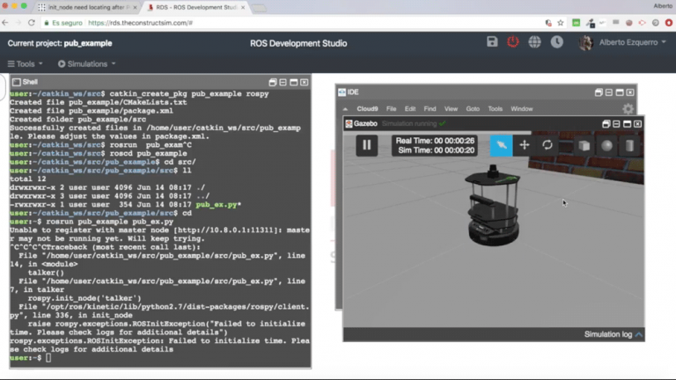Open the Goto menu in IDE
Viewport: 676px width, 380px height.
(x=473, y=109)
